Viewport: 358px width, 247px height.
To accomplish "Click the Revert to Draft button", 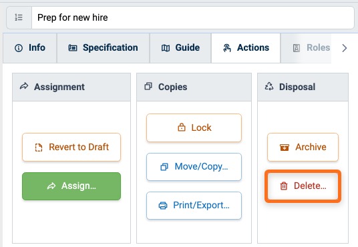I will tap(71, 148).
